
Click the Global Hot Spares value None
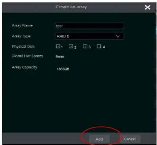click(60, 56)
